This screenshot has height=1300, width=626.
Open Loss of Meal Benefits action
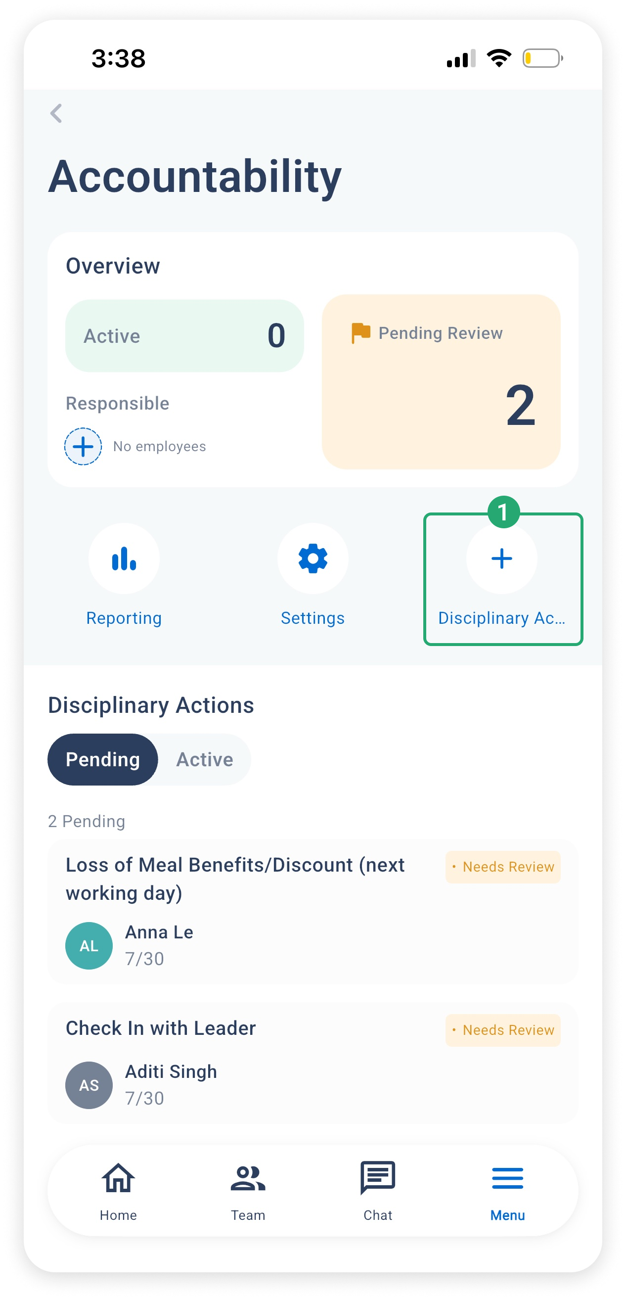(x=313, y=911)
